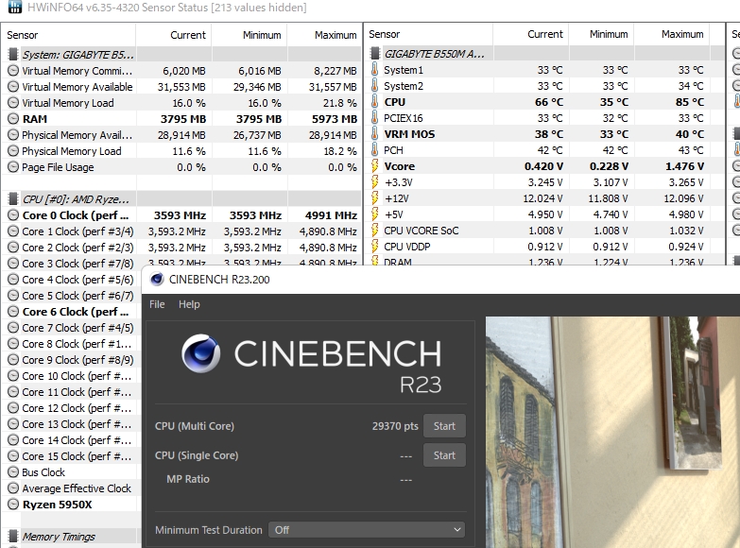Select the Virtual Memory Available row

click(181, 87)
